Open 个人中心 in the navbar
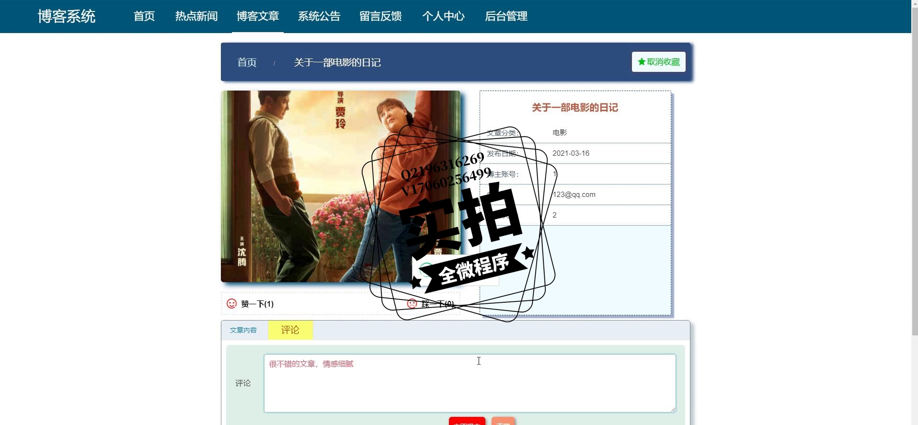This screenshot has height=425, width=918. coord(443,16)
